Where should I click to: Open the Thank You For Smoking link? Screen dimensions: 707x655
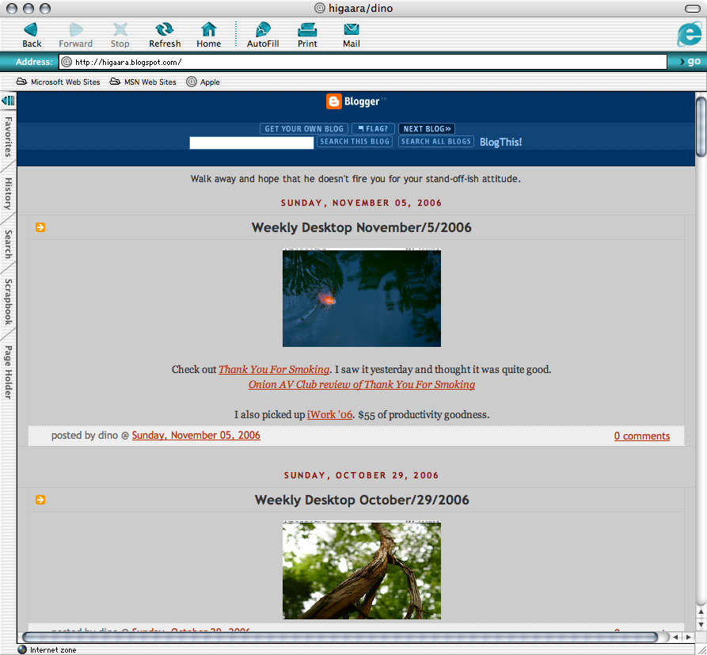point(274,369)
